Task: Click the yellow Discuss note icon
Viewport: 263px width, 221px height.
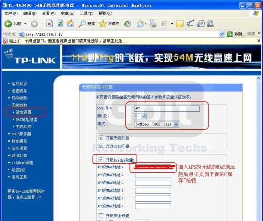Action: tap(180, 24)
